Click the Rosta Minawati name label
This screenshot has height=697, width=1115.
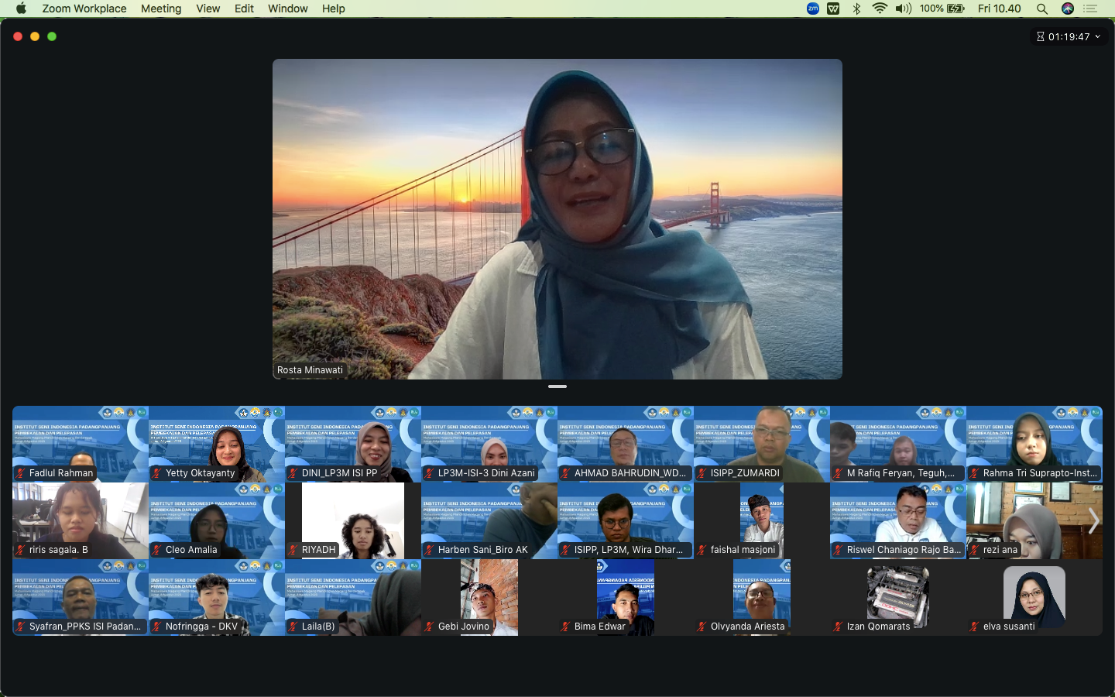[x=310, y=370]
